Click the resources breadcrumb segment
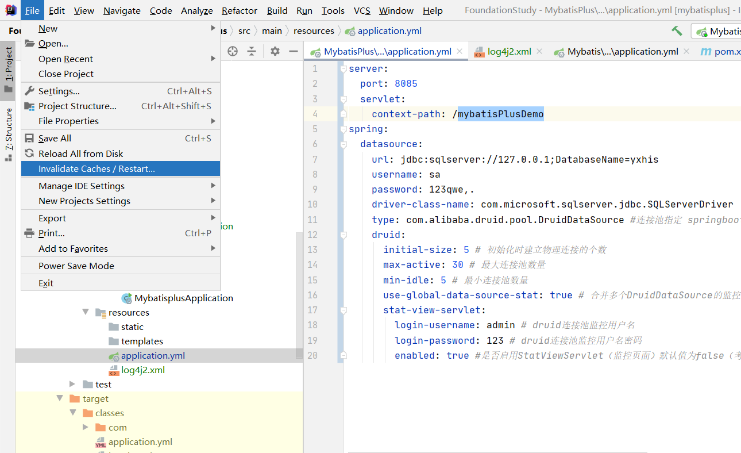741x453 pixels. click(x=314, y=31)
